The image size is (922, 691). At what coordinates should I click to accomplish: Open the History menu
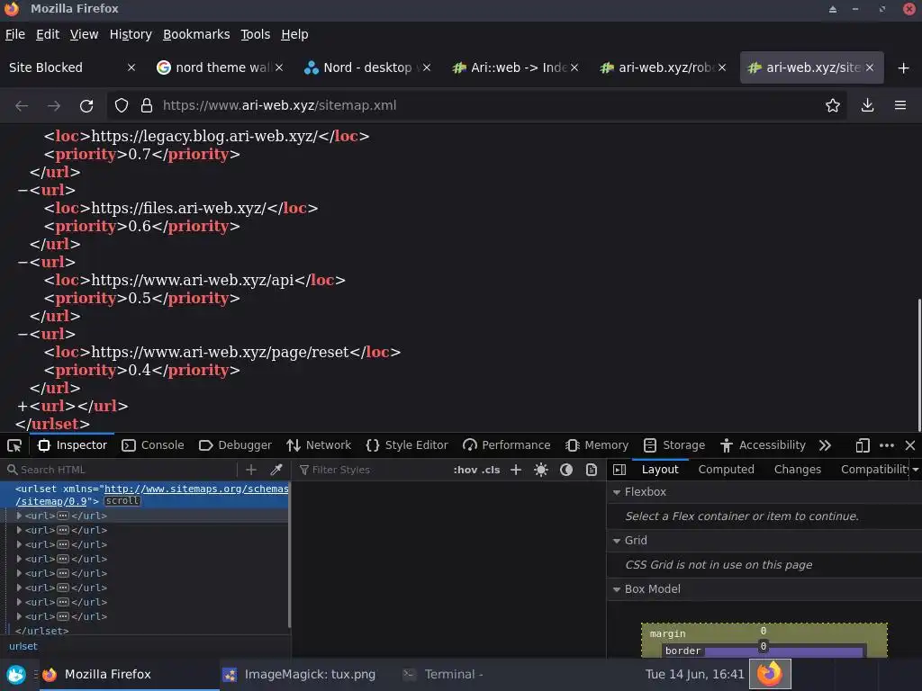point(131,35)
